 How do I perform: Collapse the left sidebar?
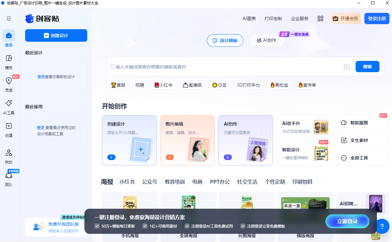(x=9, y=19)
